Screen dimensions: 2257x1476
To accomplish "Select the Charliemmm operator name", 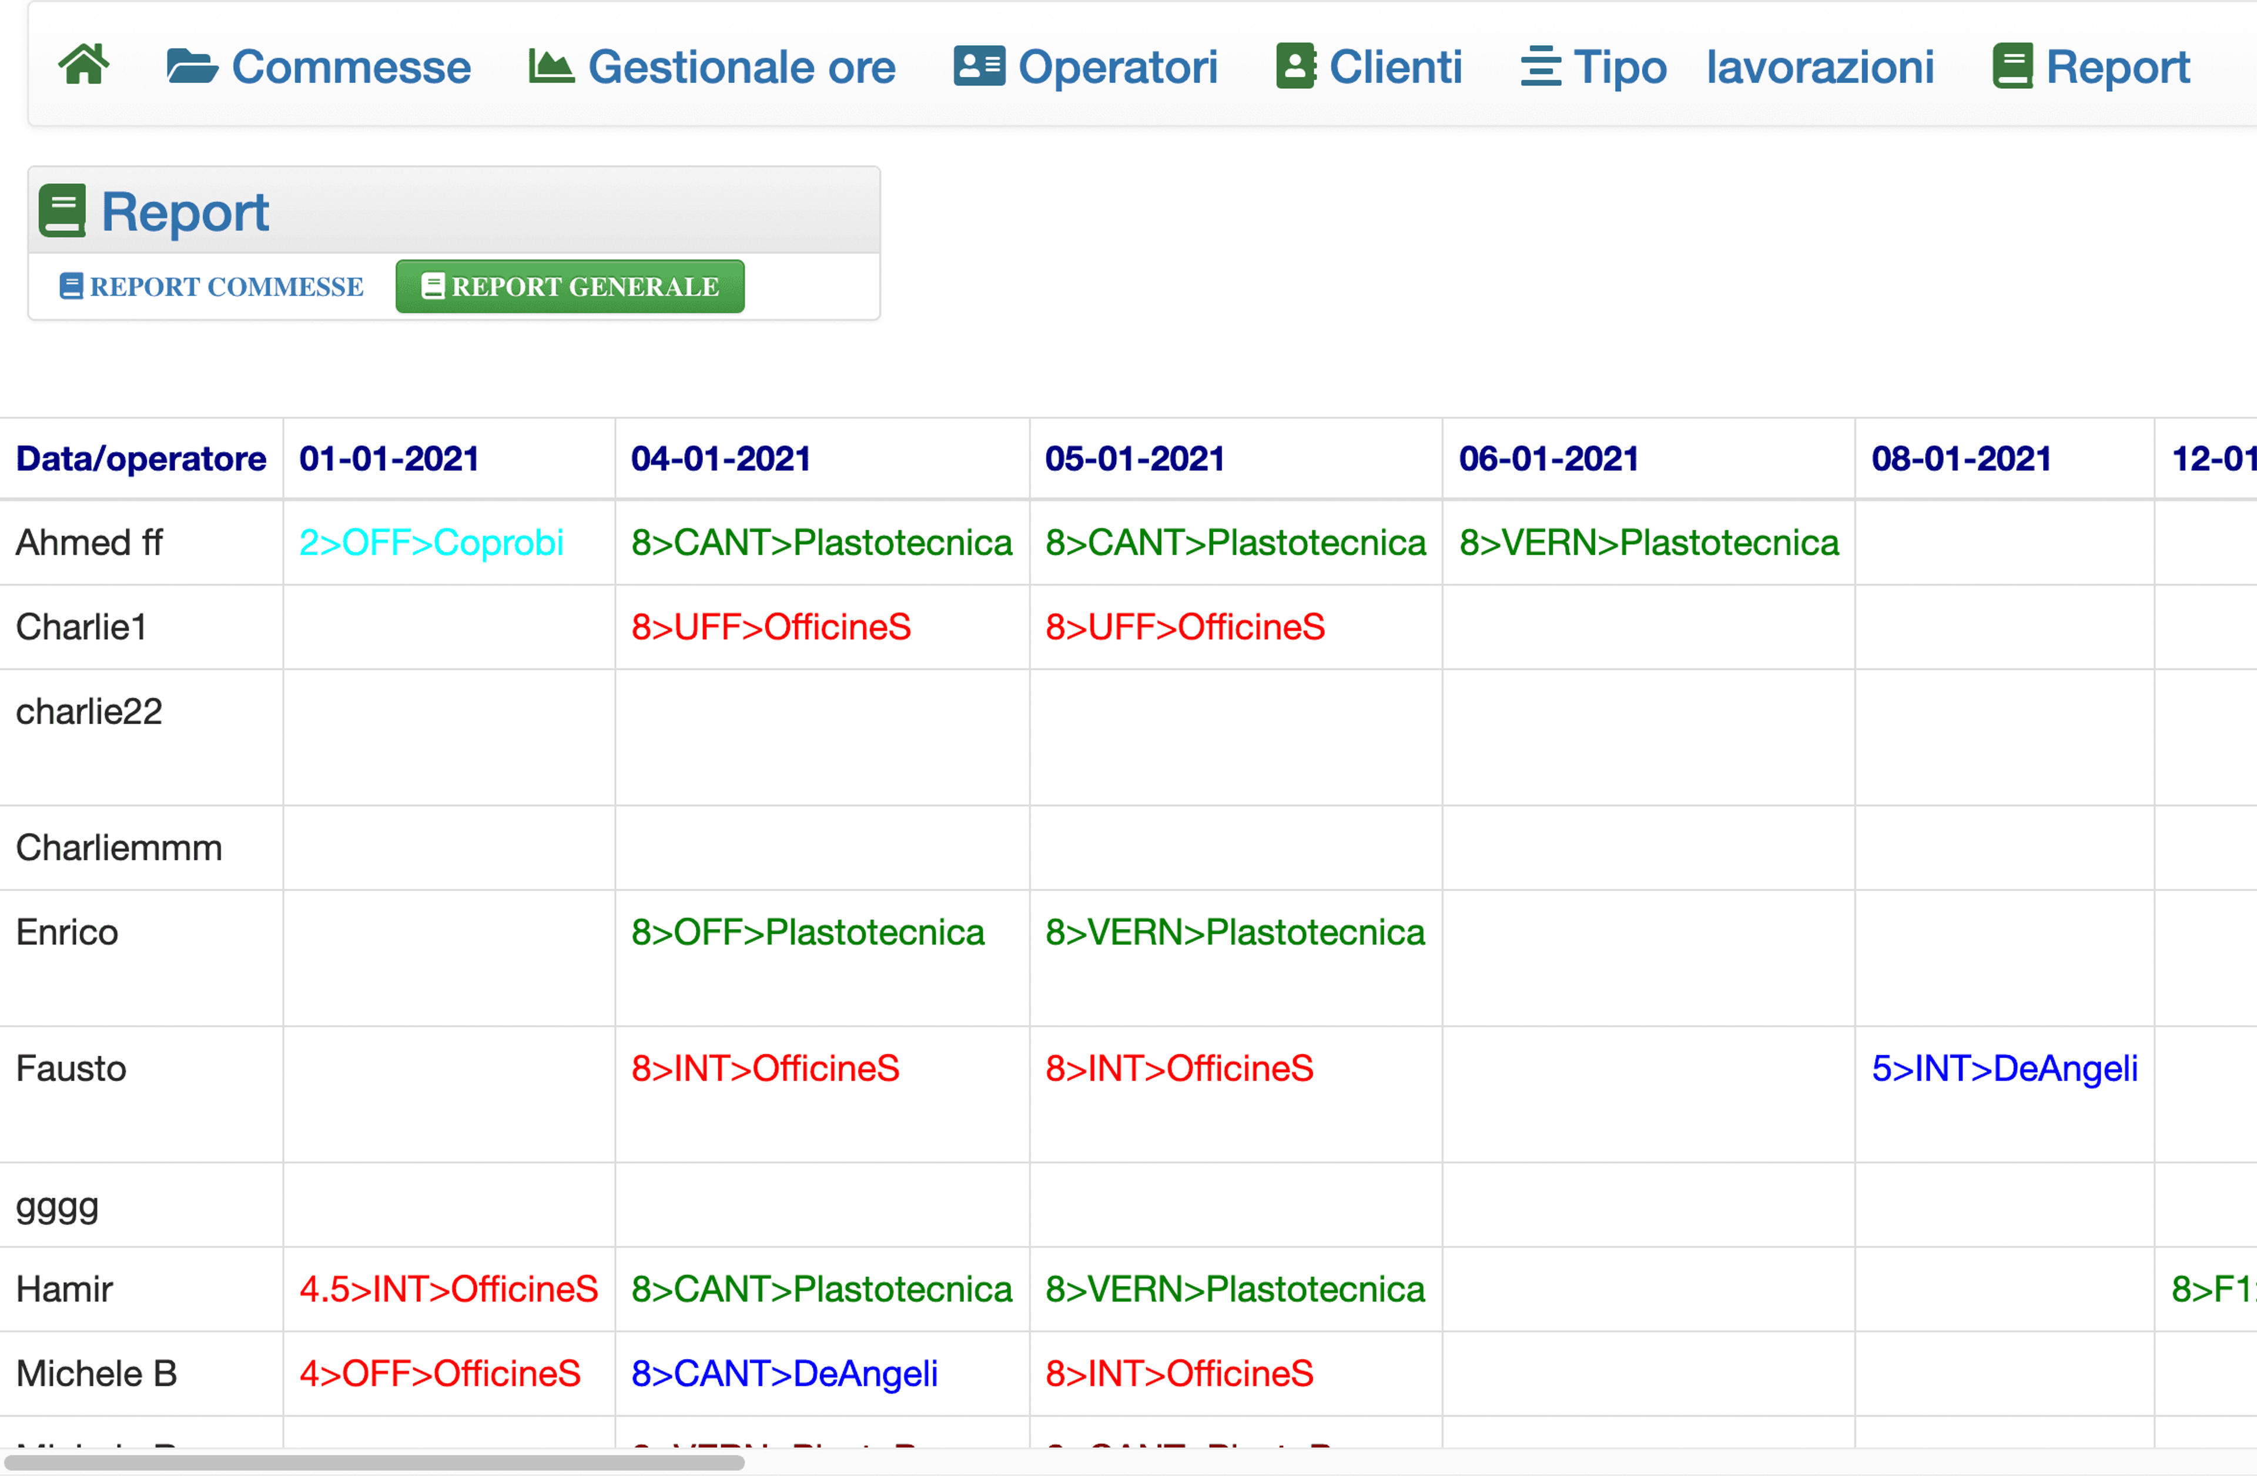I will click(x=119, y=848).
